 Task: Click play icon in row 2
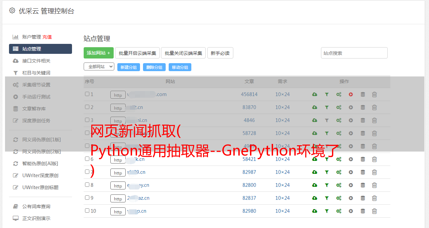pyautogui.click(x=351, y=107)
